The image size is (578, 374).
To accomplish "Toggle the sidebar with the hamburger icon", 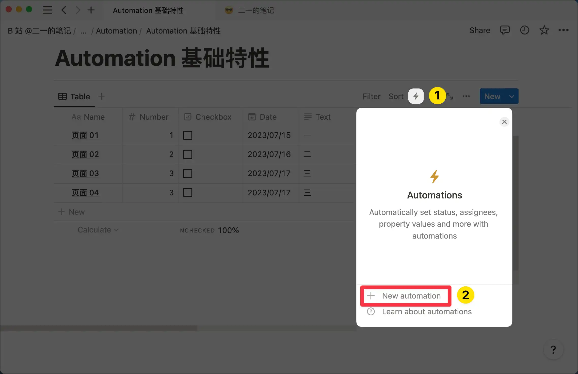I will click(x=47, y=10).
